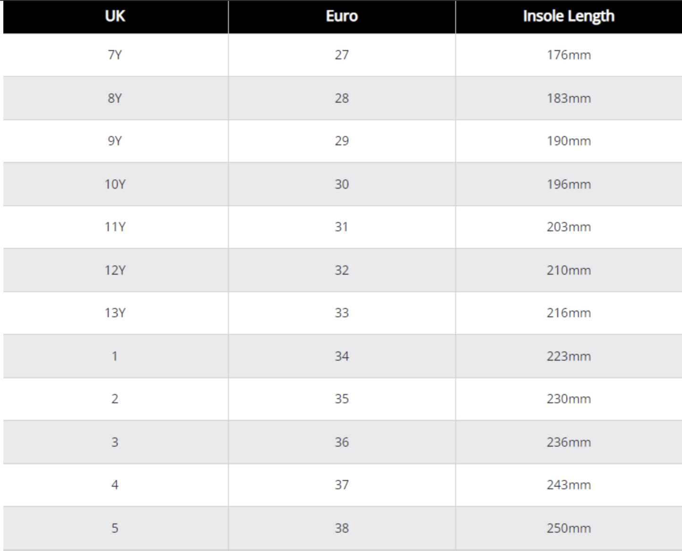Click the Euro 28 cell

tap(342, 98)
